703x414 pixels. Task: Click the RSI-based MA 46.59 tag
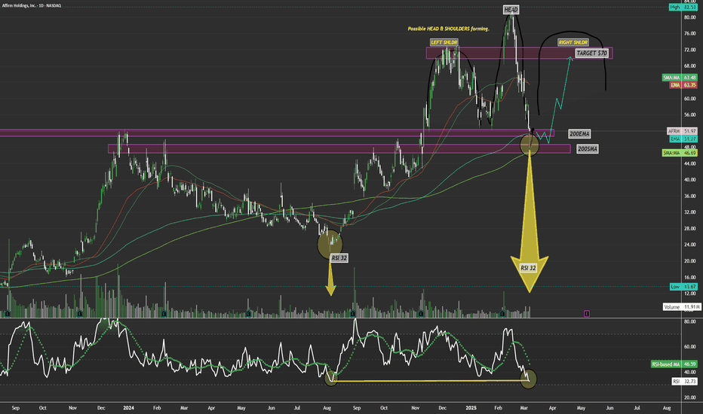674,364
